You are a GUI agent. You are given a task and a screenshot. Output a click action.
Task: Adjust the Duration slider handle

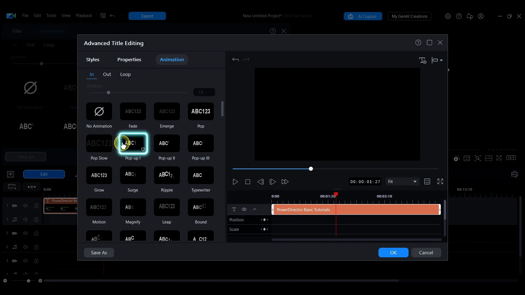(109, 93)
